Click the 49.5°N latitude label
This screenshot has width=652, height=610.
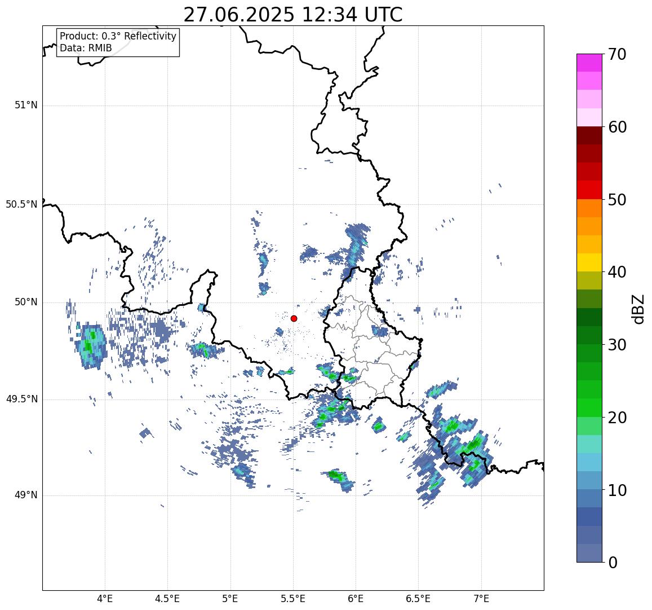[21, 400]
